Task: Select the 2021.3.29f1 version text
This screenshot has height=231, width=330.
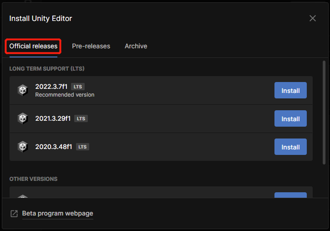Action: [53, 118]
